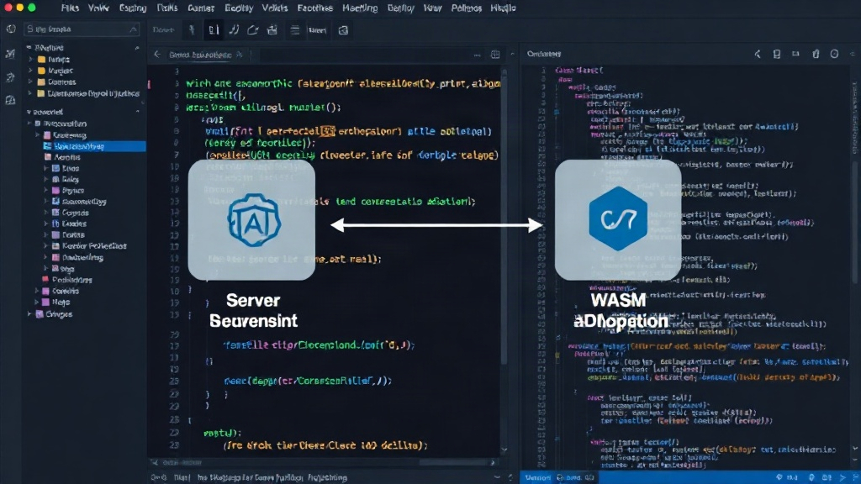Open the 'Hisdle' menu closing the menu bar
Screen dimensions: 861x484
503,8
